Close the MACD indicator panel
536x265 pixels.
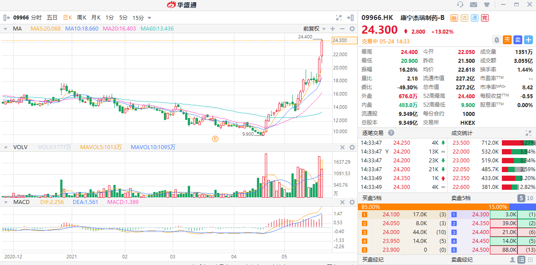pos(342,202)
